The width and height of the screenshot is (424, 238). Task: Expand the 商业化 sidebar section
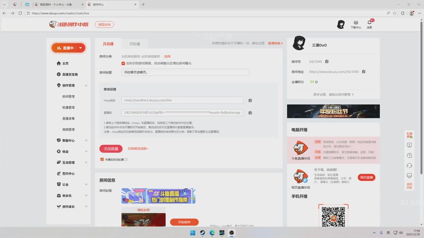[86, 195]
